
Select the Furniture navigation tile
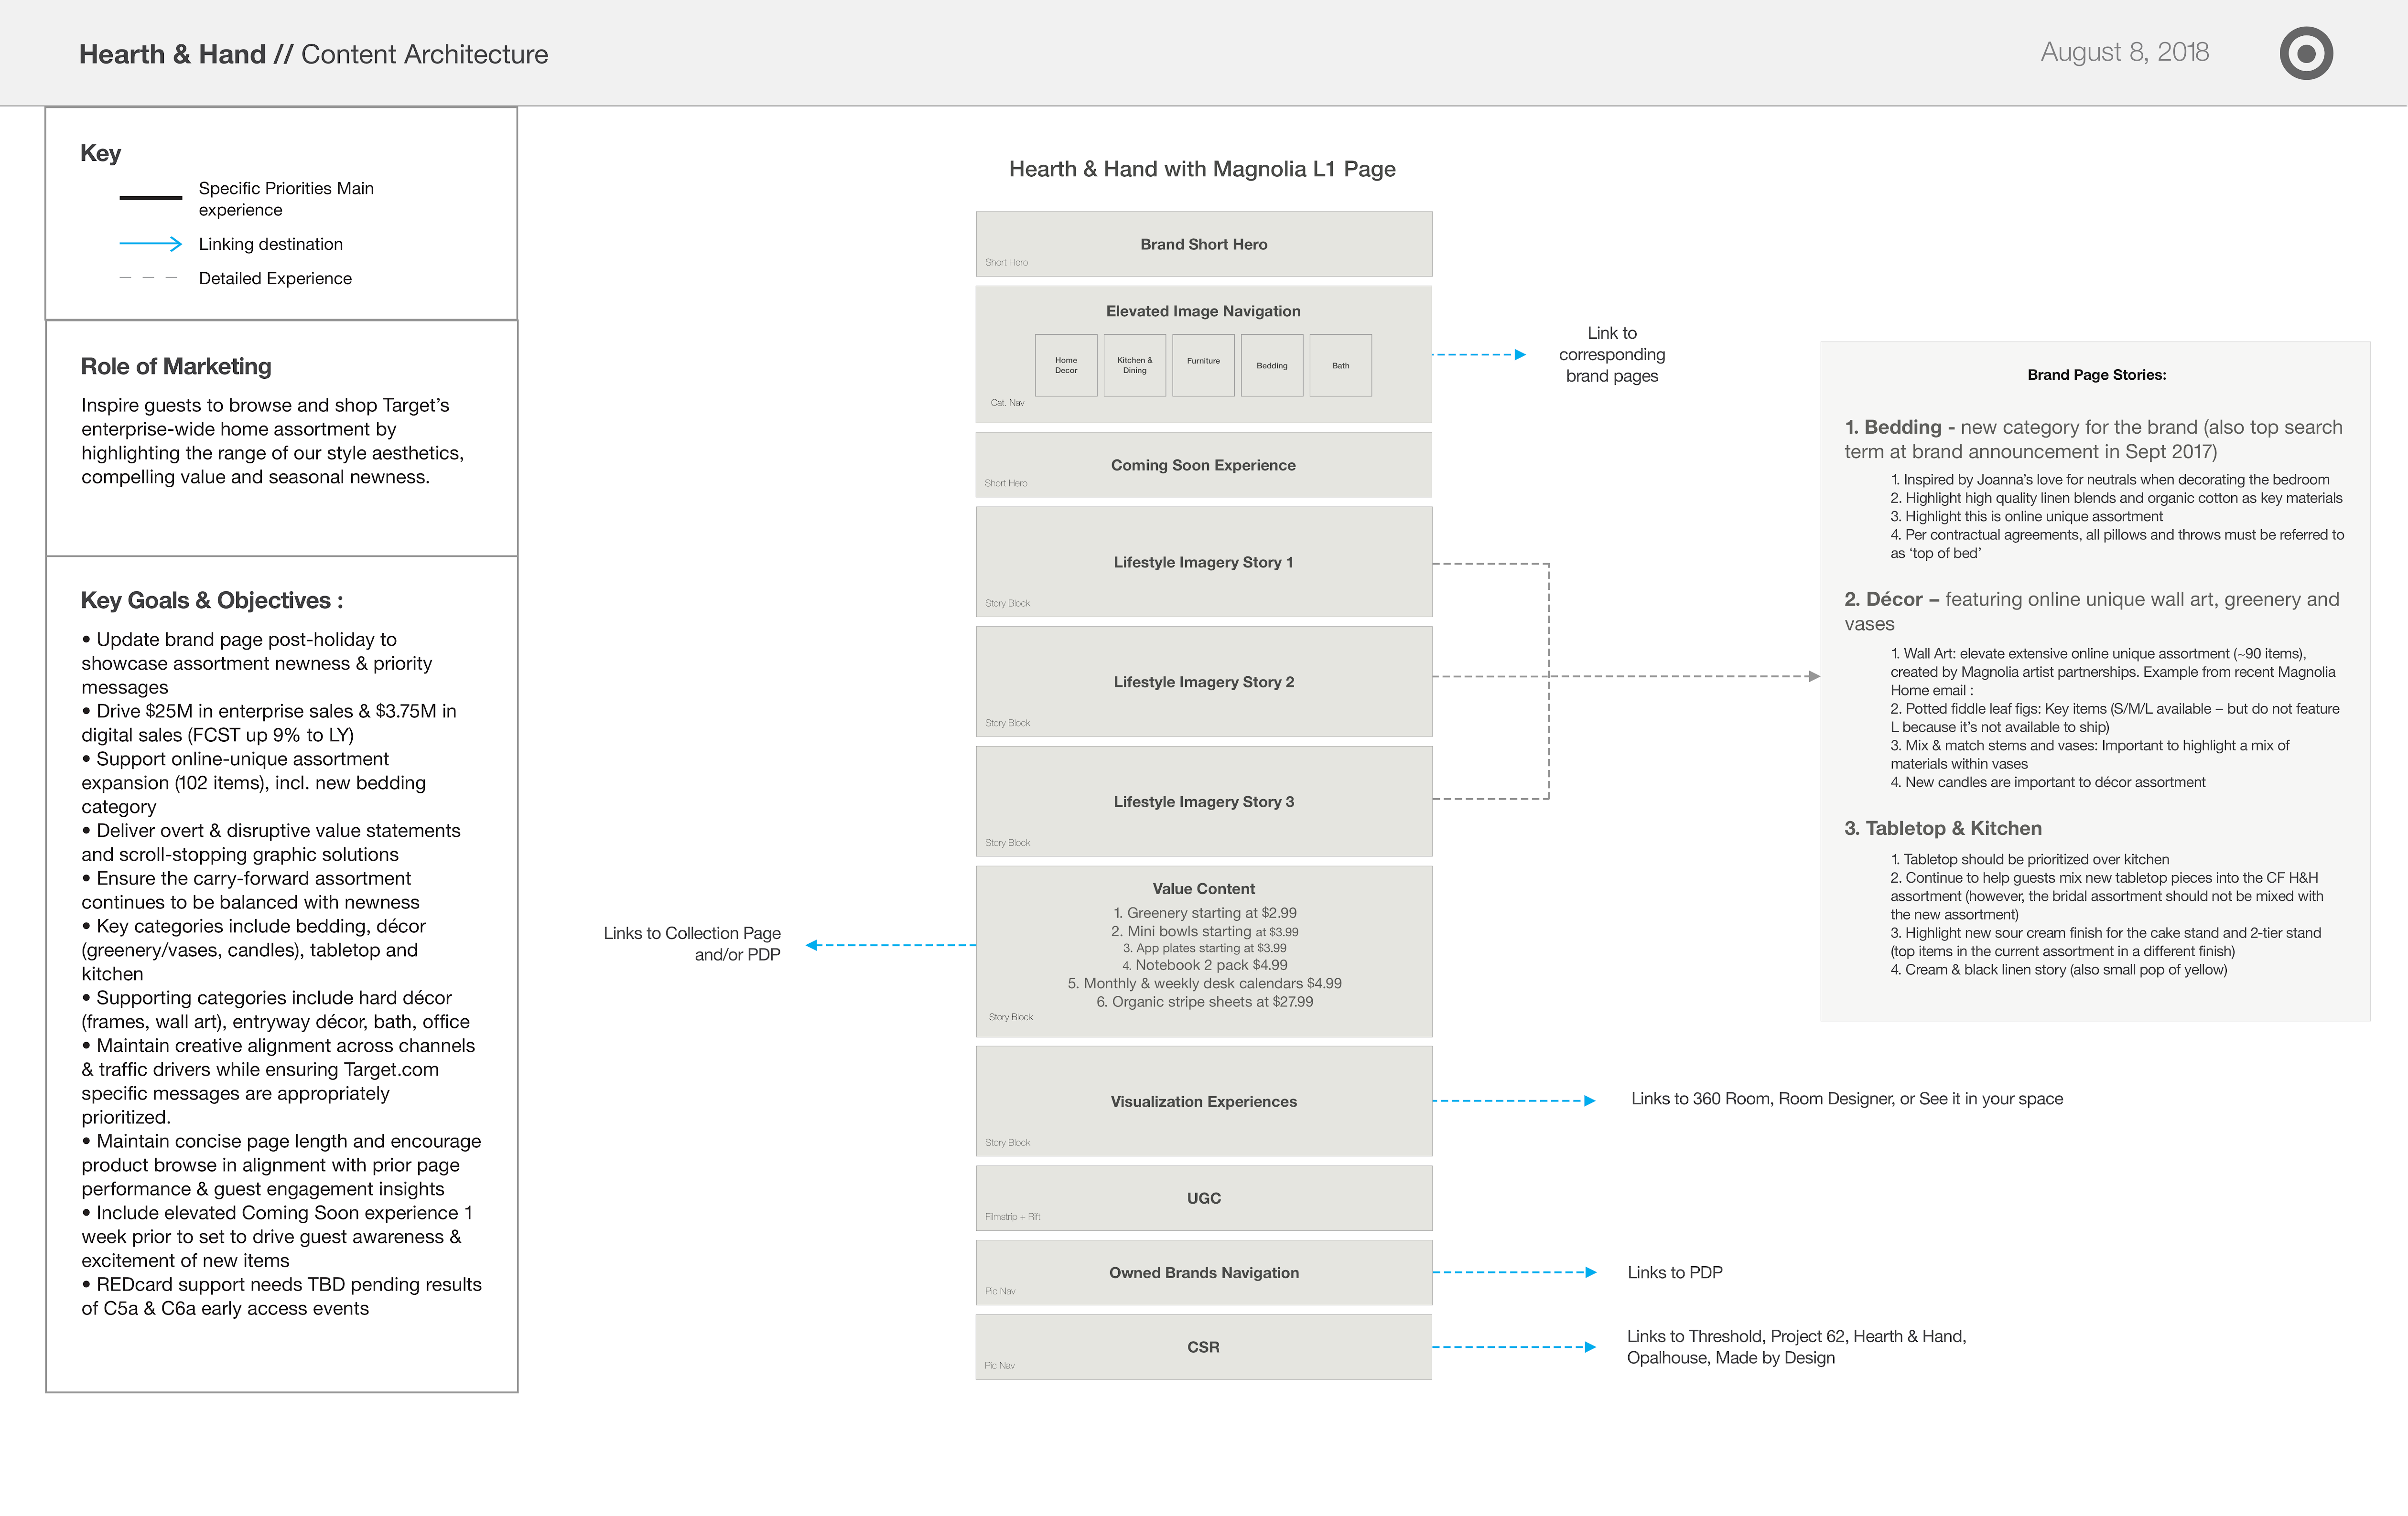click(1203, 365)
